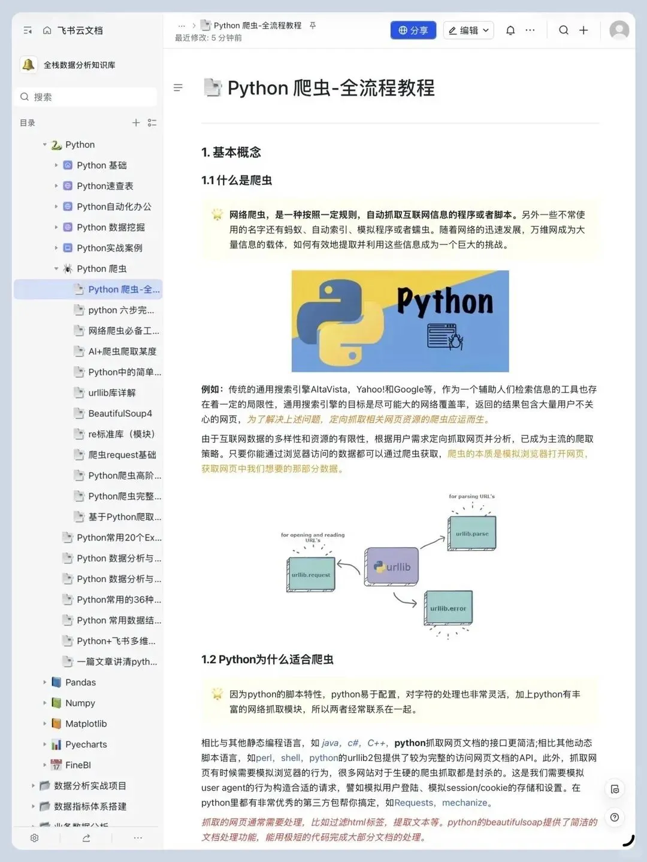Click breadcrumb Python 爬虫-全流程教程
The height and width of the screenshot is (862, 647).
[258, 26]
